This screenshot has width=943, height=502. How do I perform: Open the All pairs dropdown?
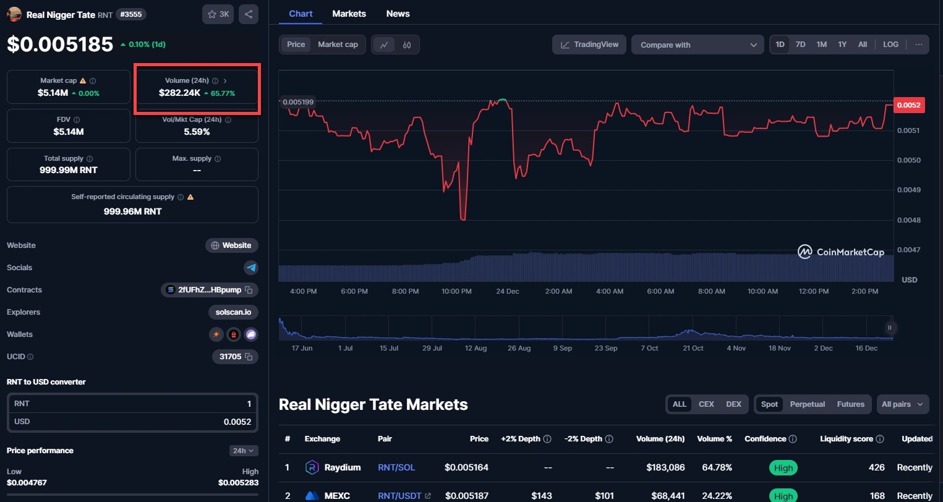903,404
